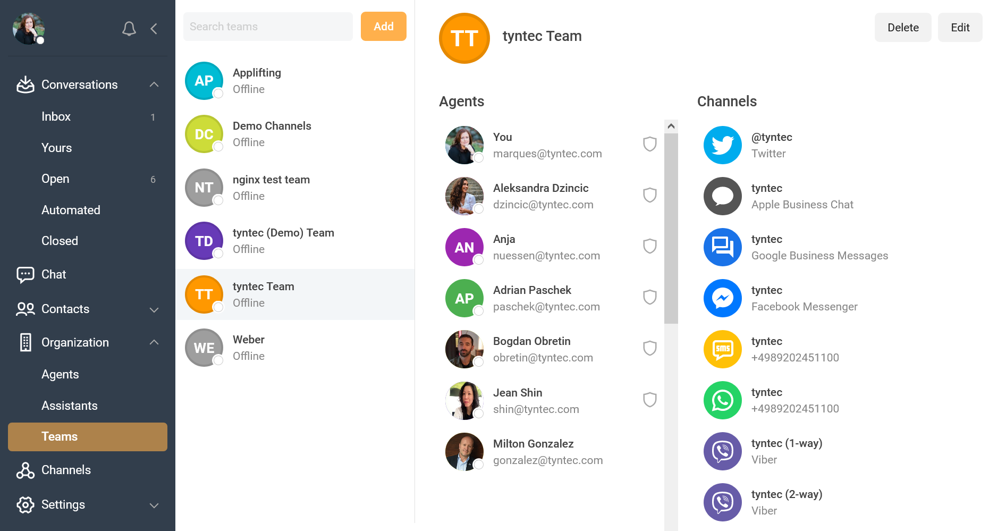
Task: Open the SMS channel icon
Action: 723,349
